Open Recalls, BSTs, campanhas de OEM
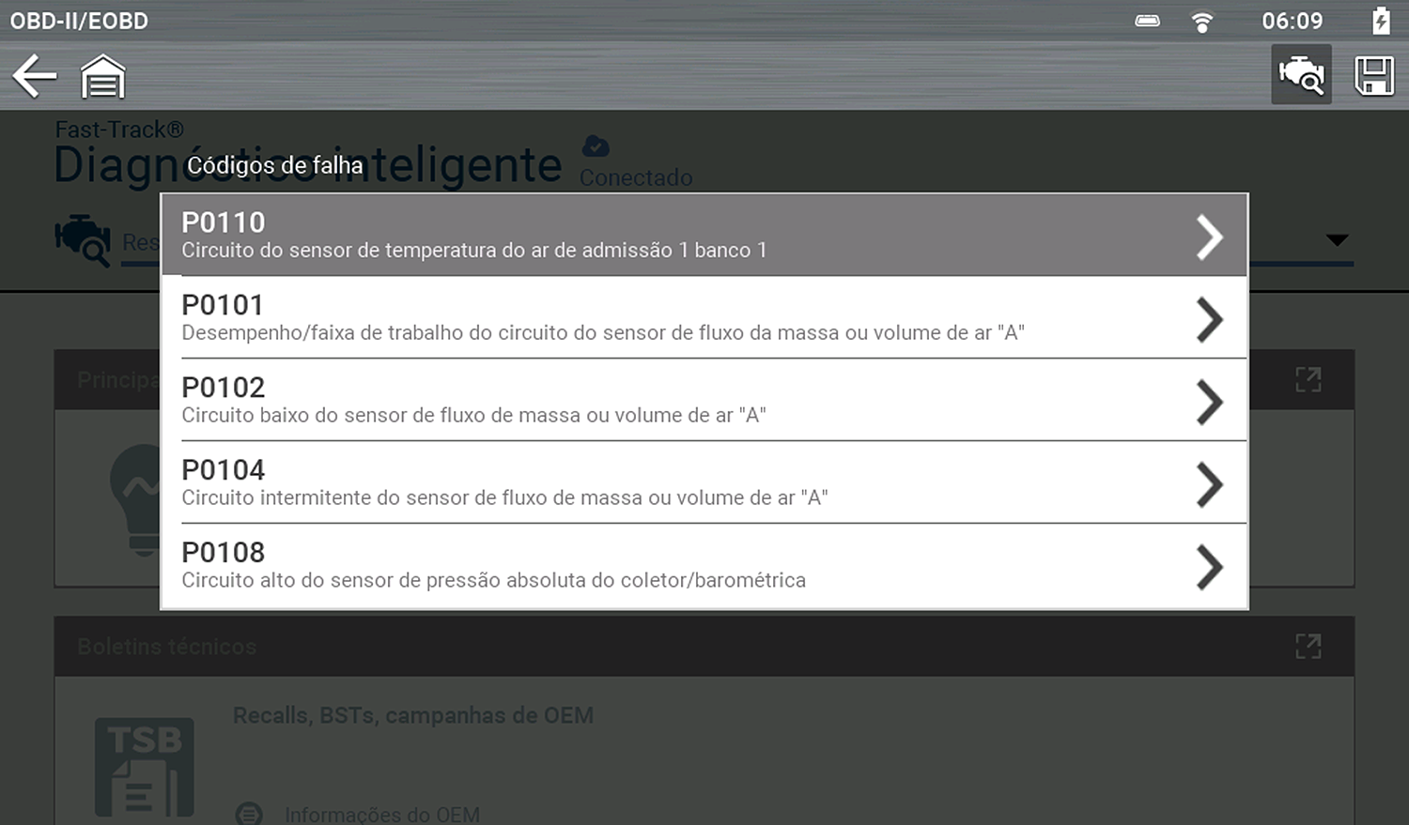This screenshot has width=1409, height=825. (x=412, y=715)
